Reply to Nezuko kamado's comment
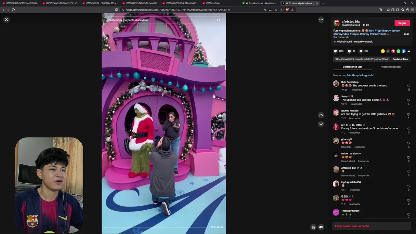Viewport: 416px width, 234px height. tap(354, 118)
